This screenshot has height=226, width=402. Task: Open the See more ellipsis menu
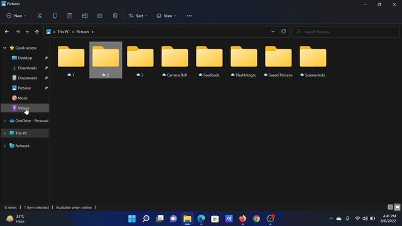189,16
